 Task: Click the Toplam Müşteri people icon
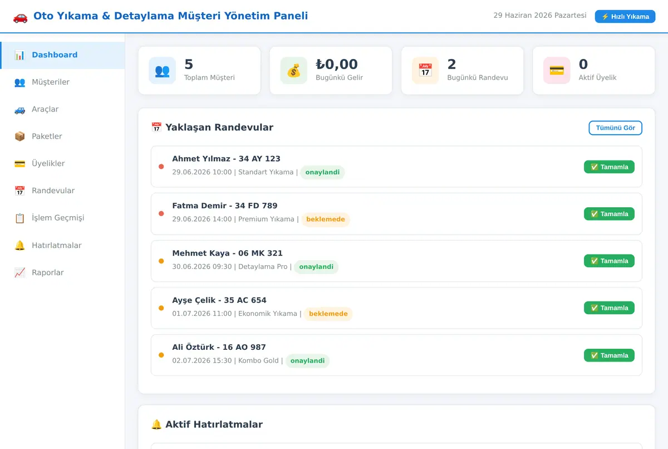point(162,71)
